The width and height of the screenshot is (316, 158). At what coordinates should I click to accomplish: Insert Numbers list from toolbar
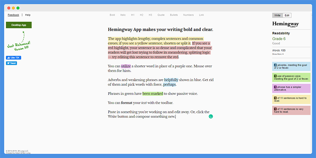pos(188,15)
